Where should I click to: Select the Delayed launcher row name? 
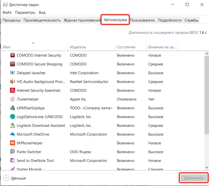(x=31, y=73)
